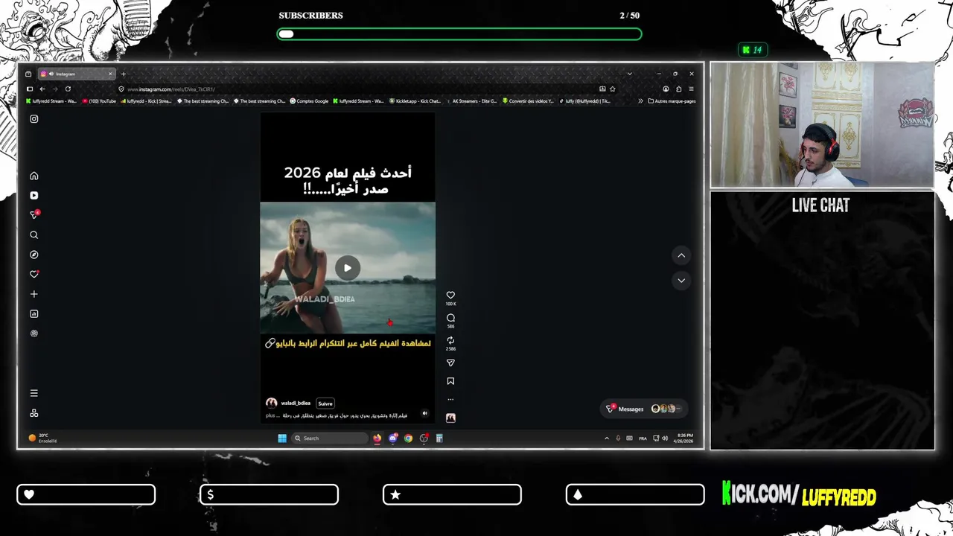Toggle the browser sidebar panel button
Screen dimensions: 953x536
pos(30,89)
